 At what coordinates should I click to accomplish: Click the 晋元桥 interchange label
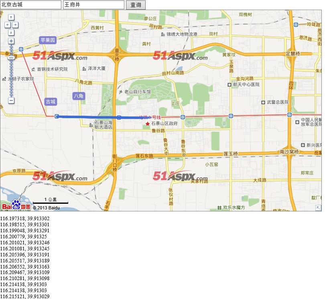click(117, 55)
